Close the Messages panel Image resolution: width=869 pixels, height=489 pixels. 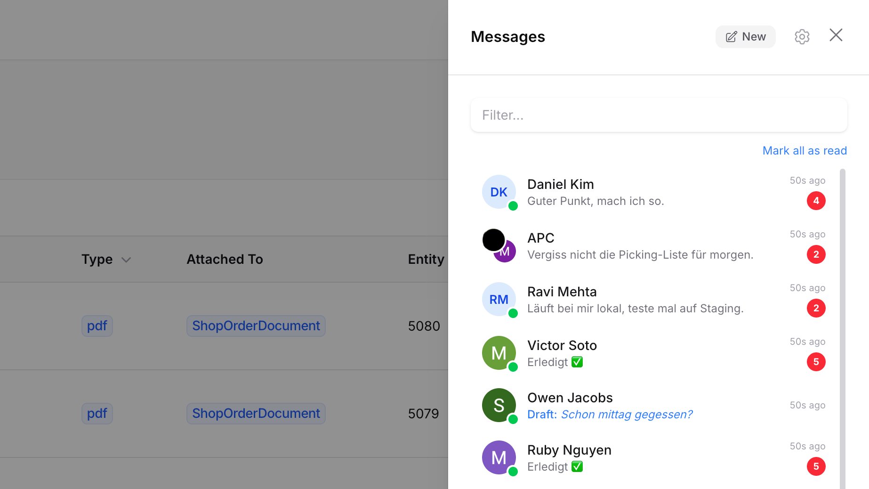(836, 35)
